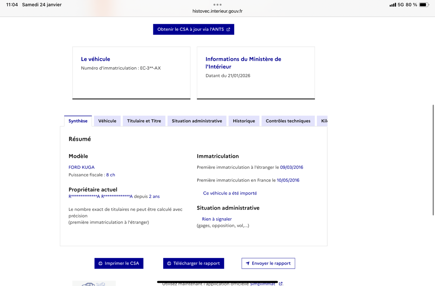The image size is (435, 286).
Task: Click the external-link icon on the ANTS button
Action: tap(228, 29)
